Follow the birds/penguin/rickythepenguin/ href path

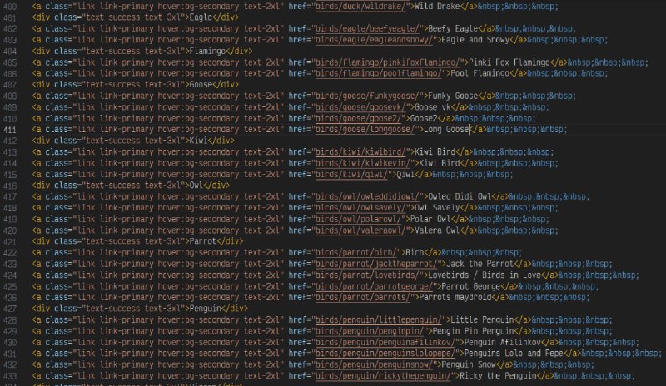(383, 376)
